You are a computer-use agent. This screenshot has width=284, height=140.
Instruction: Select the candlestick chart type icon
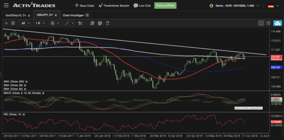click(23, 23)
